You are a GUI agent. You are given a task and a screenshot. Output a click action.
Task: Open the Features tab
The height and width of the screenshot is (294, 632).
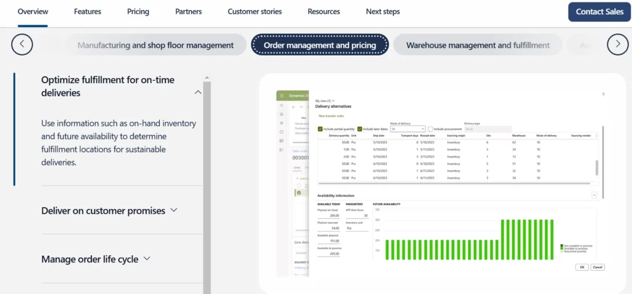coord(88,12)
